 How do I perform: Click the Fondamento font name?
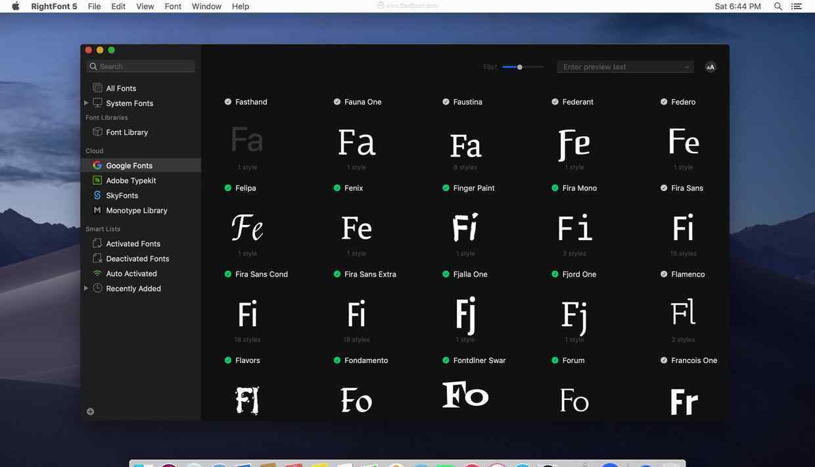click(x=366, y=360)
